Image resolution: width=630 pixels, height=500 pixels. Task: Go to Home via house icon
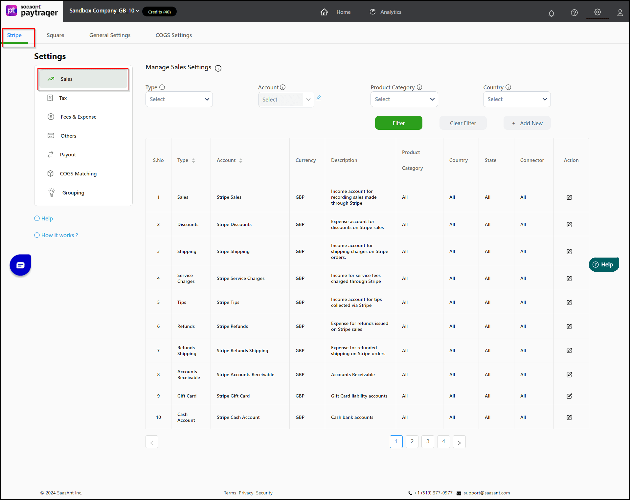click(x=324, y=12)
